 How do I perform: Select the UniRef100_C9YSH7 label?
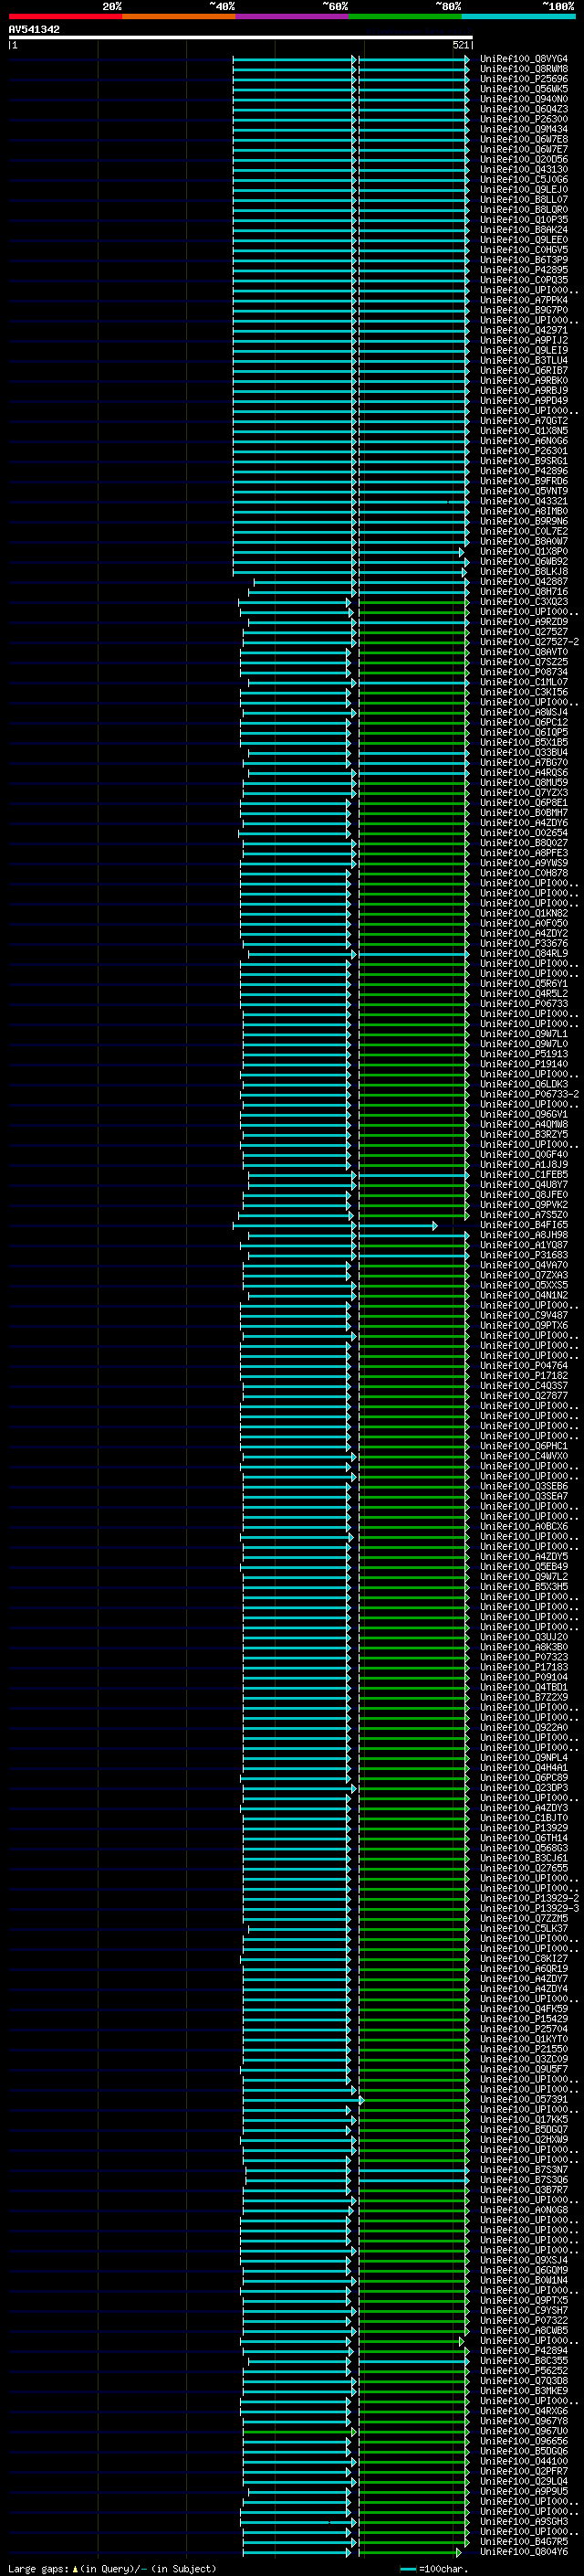click(524, 2311)
